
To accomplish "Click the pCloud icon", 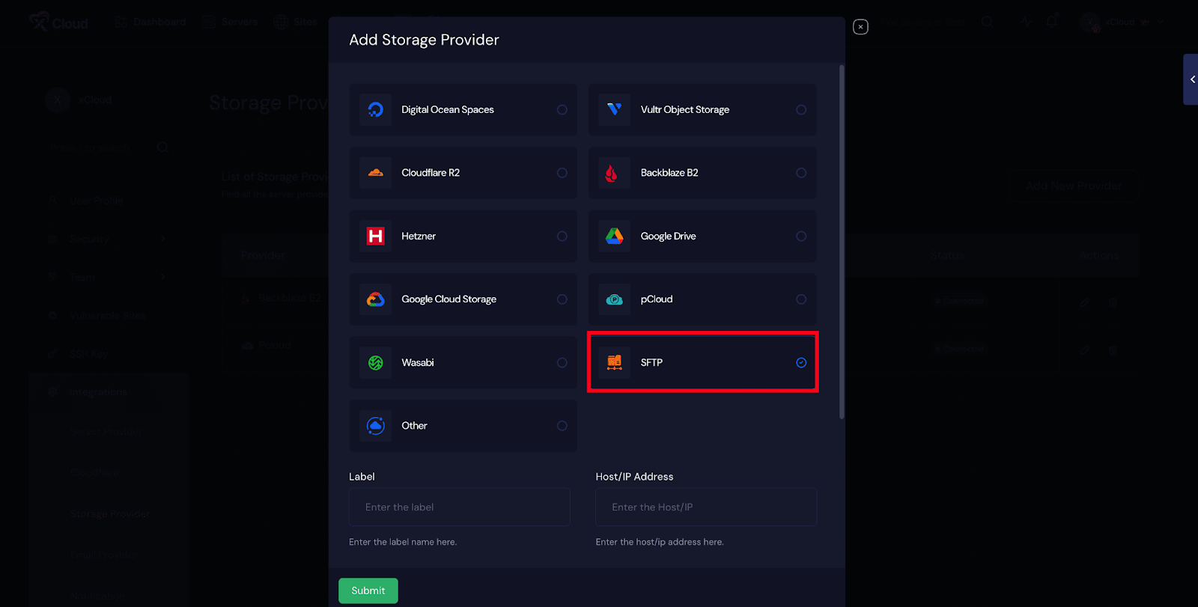I will point(614,299).
